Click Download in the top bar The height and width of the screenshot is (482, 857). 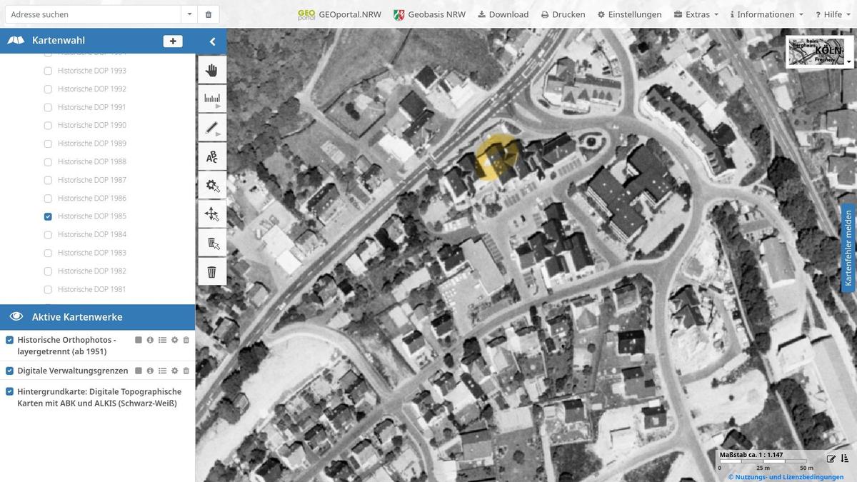click(503, 14)
